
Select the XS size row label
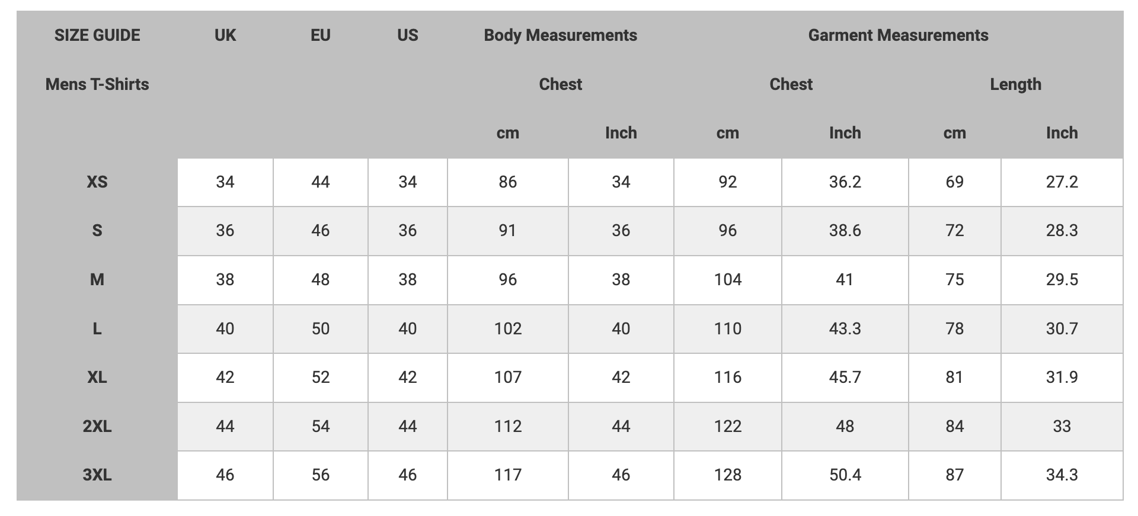click(97, 182)
